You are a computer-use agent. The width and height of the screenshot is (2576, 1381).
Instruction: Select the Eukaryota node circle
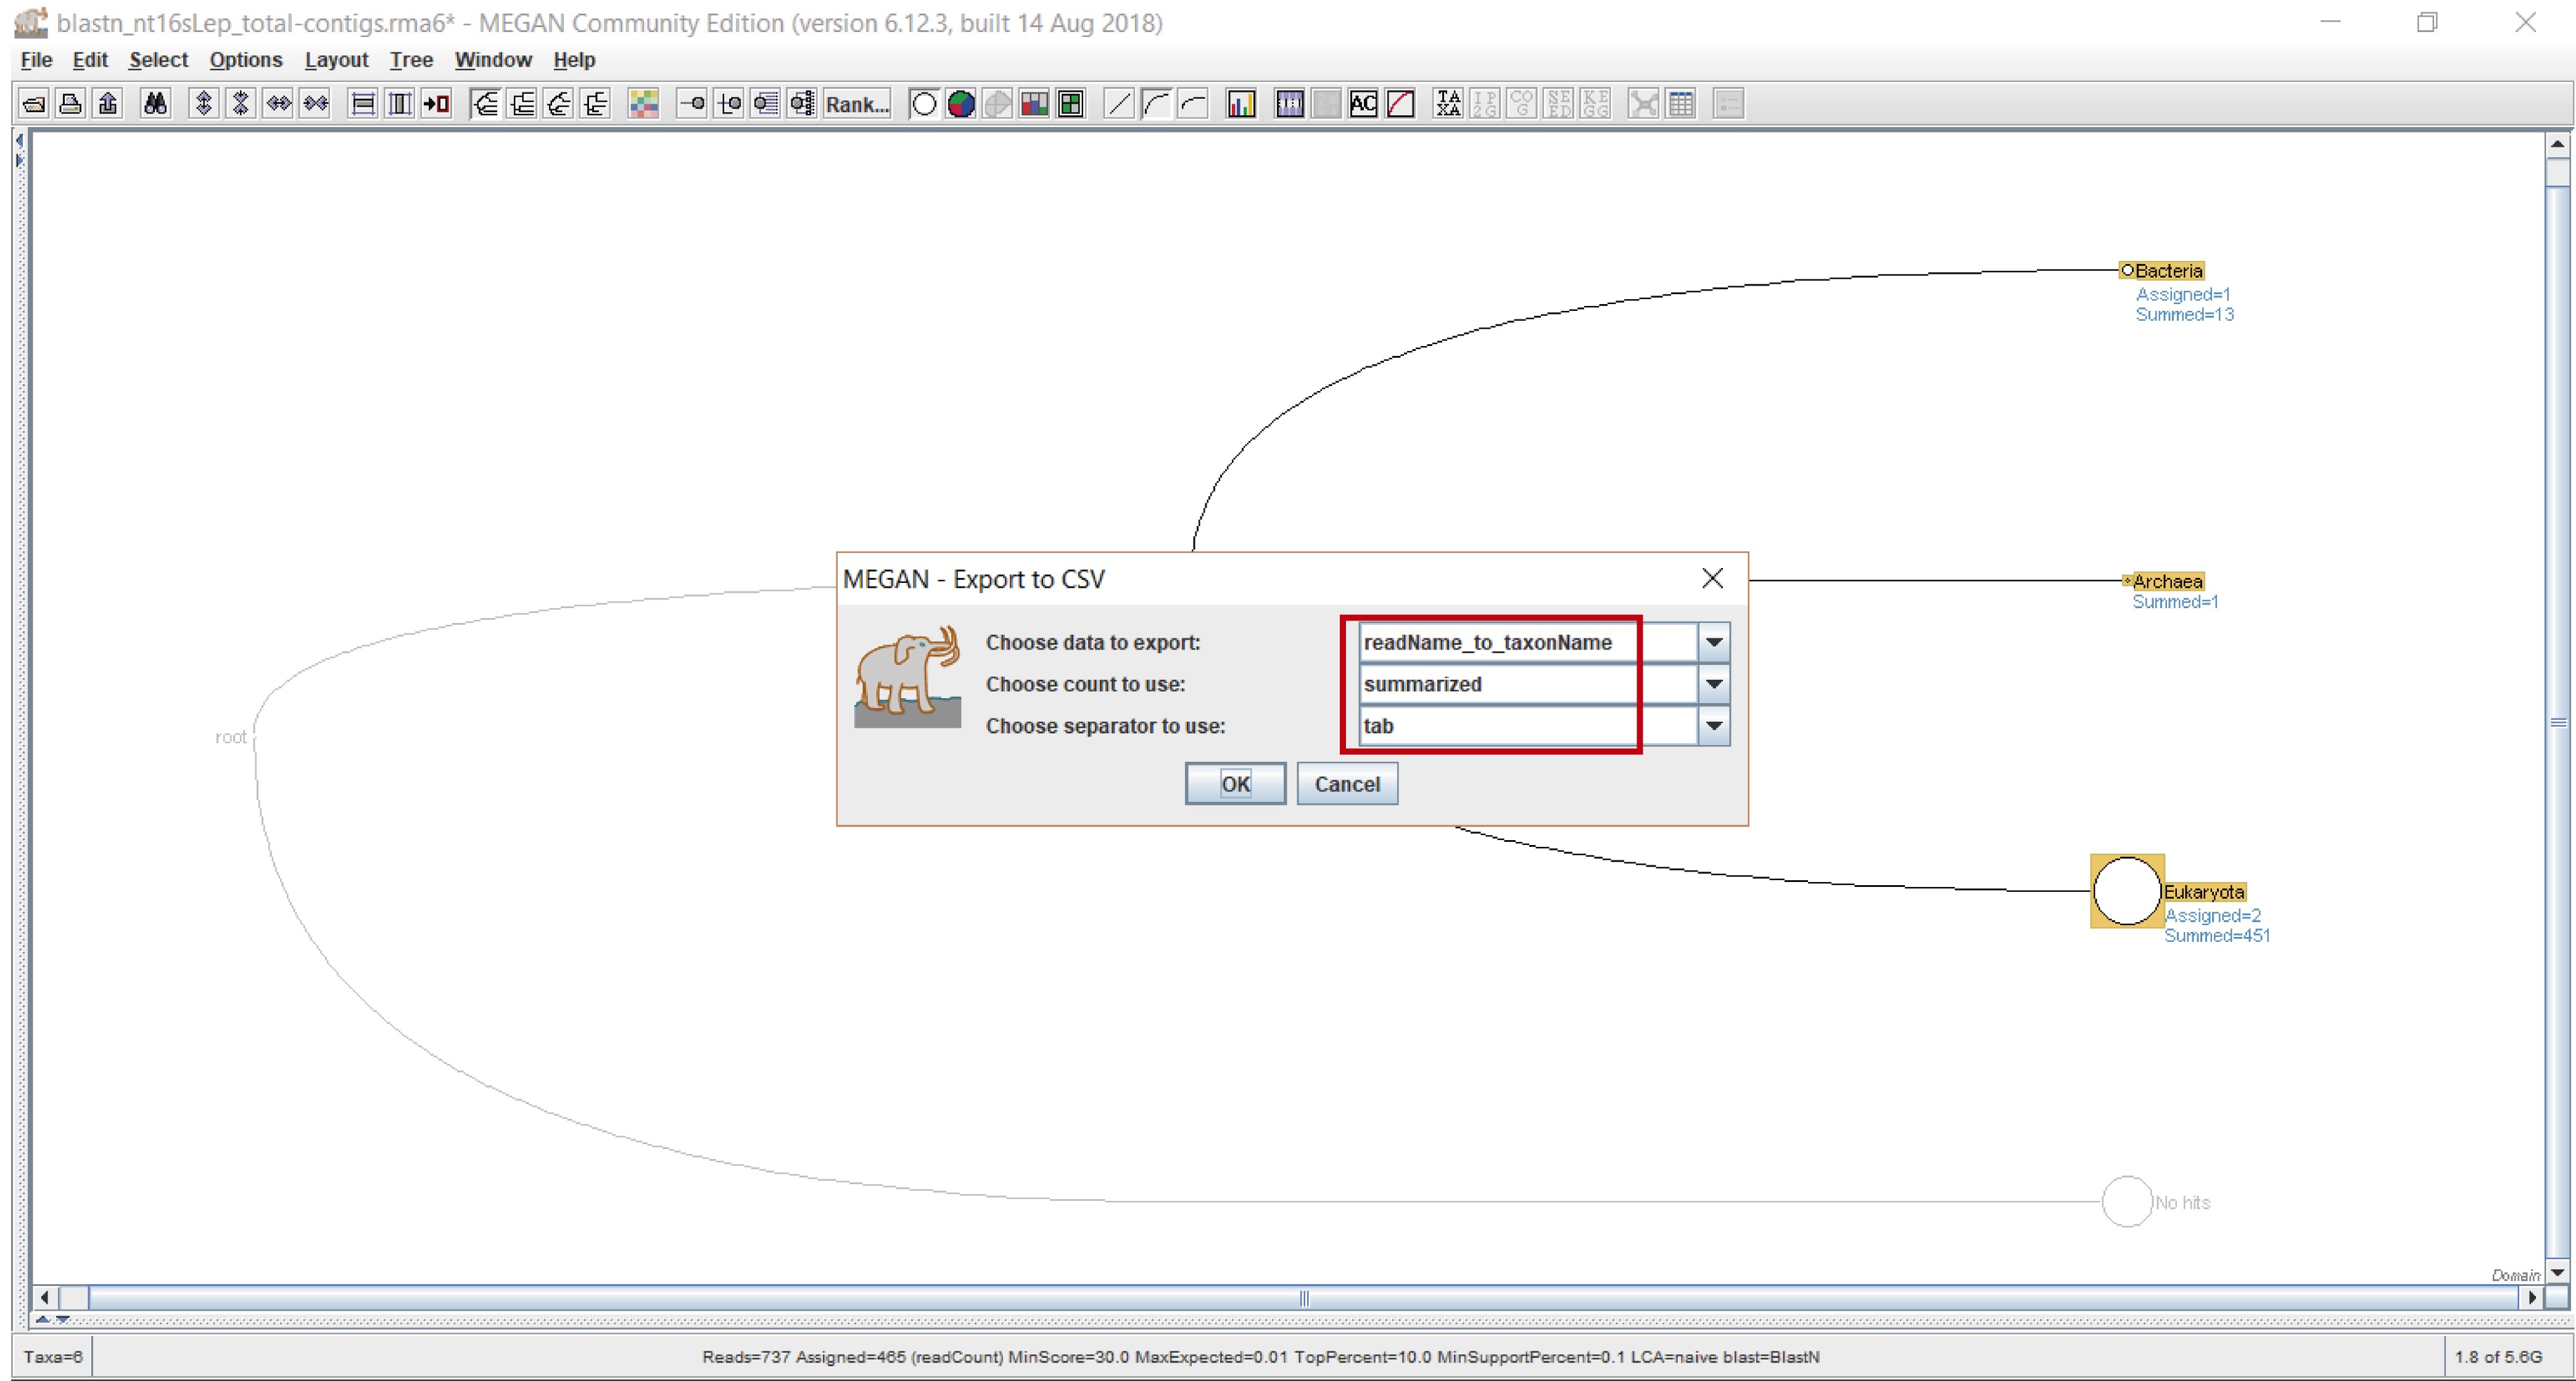[2127, 891]
